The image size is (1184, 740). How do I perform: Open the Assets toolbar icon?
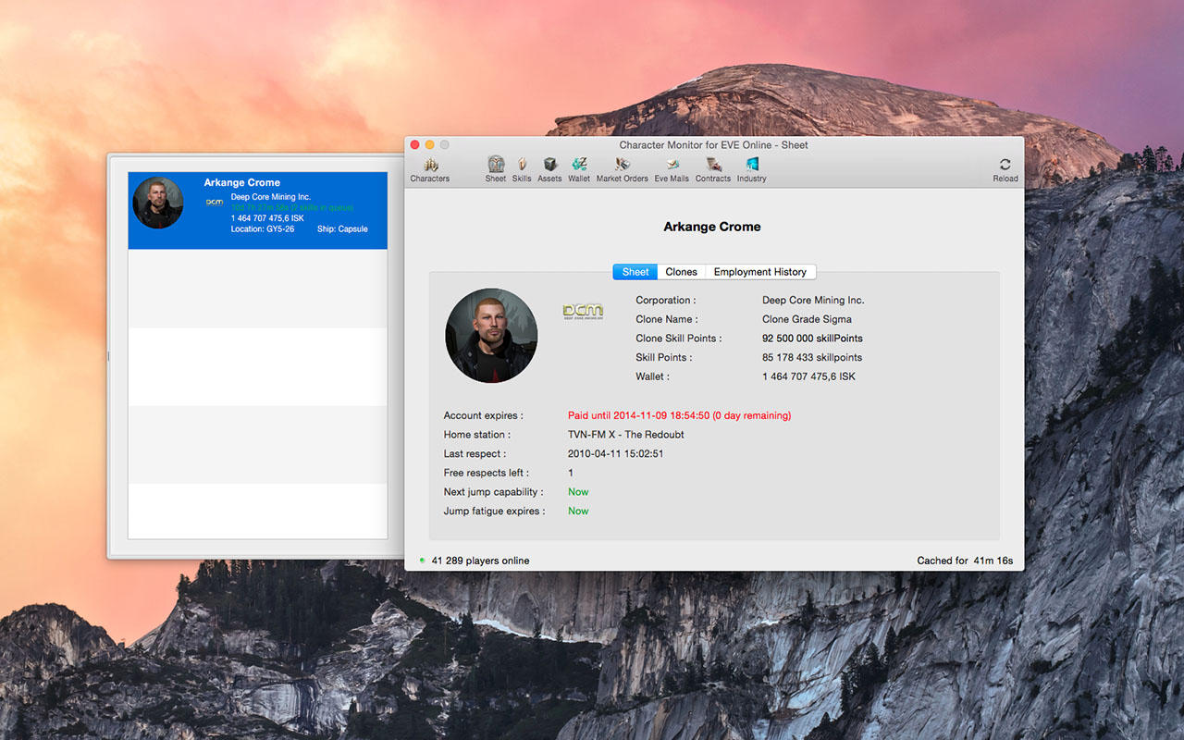pyautogui.click(x=549, y=169)
